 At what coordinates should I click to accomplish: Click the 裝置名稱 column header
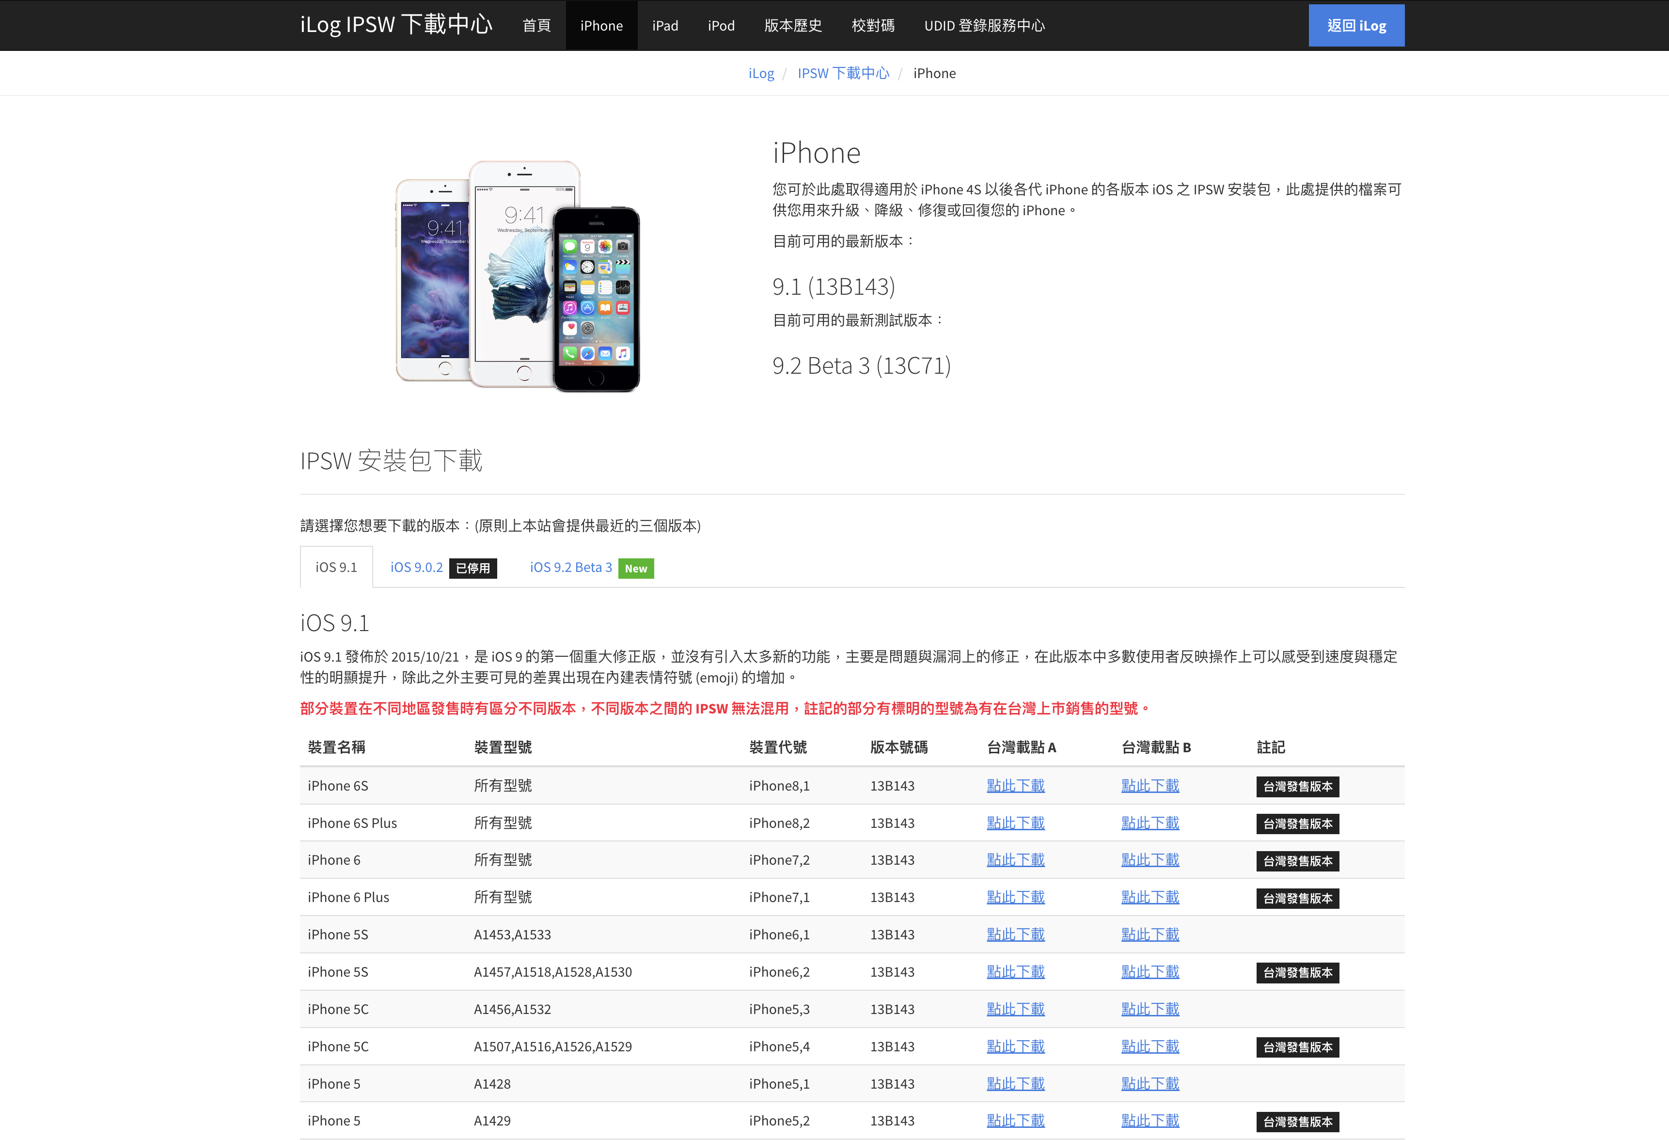(x=336, y=747)
